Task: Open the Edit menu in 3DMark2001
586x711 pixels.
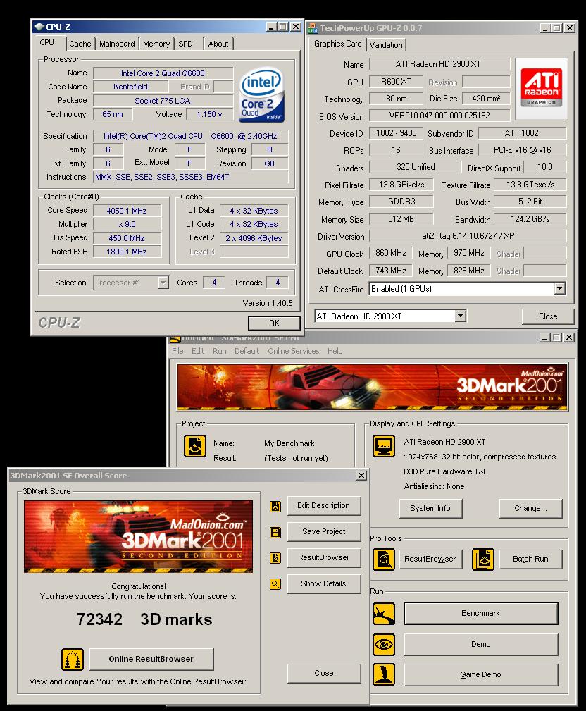Action: pos(198,351)
